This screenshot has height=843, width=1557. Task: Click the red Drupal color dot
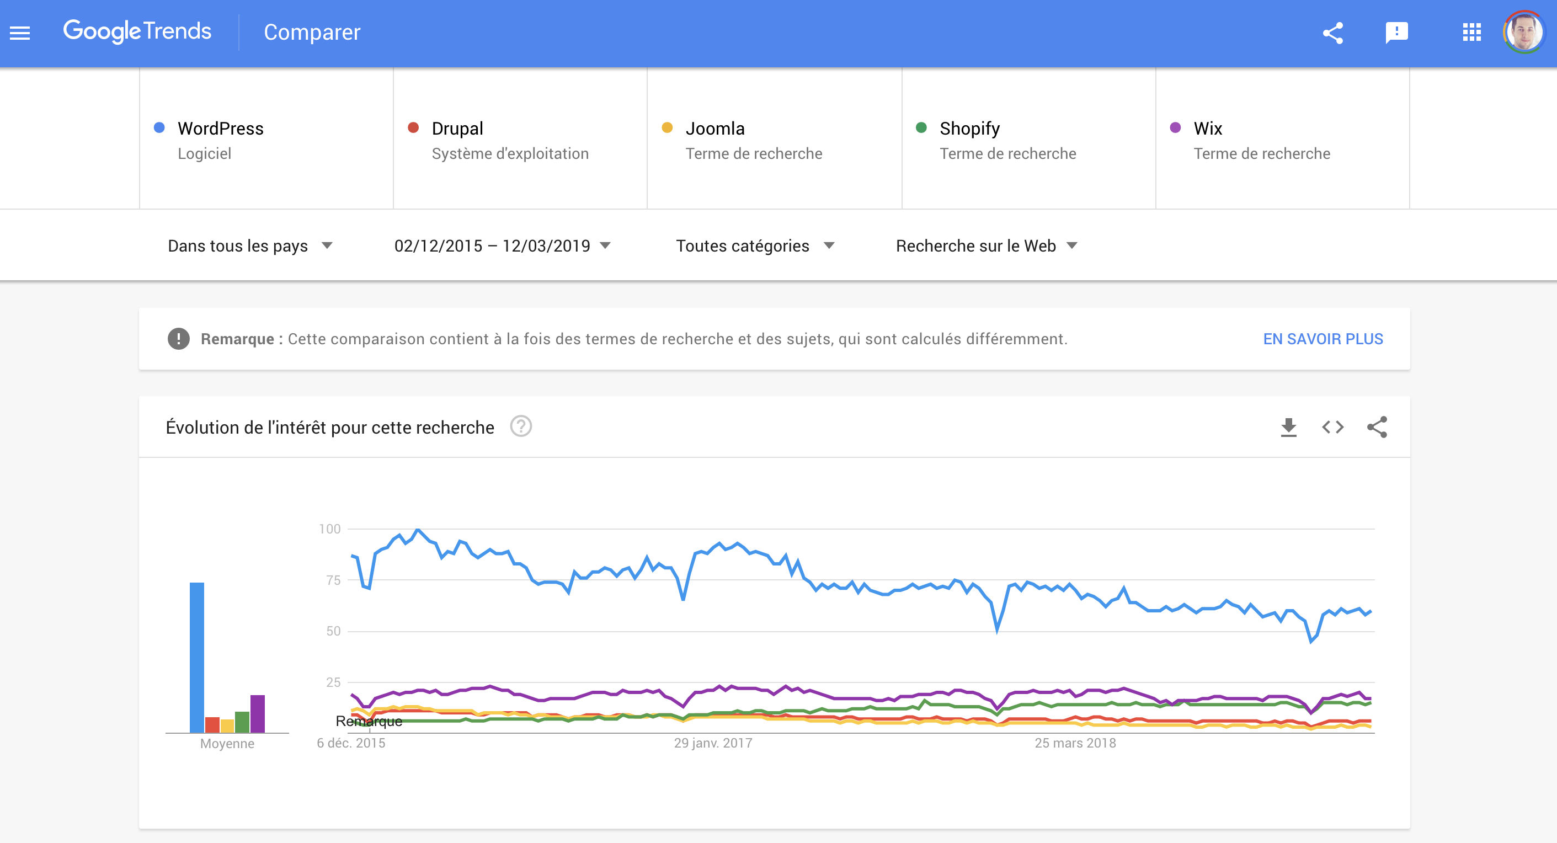pyautogui.click(x=413, y=127)
